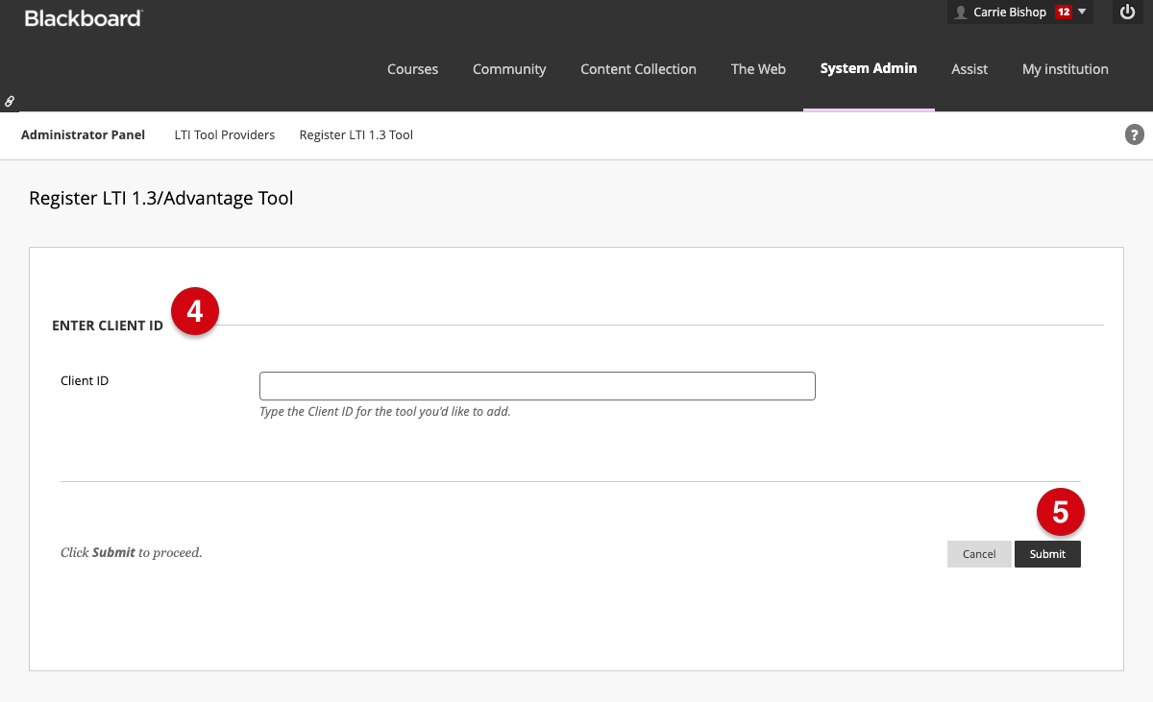The width and height of the screenshot is (1153, 702).
Task: Click 'ENTER CLIENT ID' section heading
Action: pos(108,327)
